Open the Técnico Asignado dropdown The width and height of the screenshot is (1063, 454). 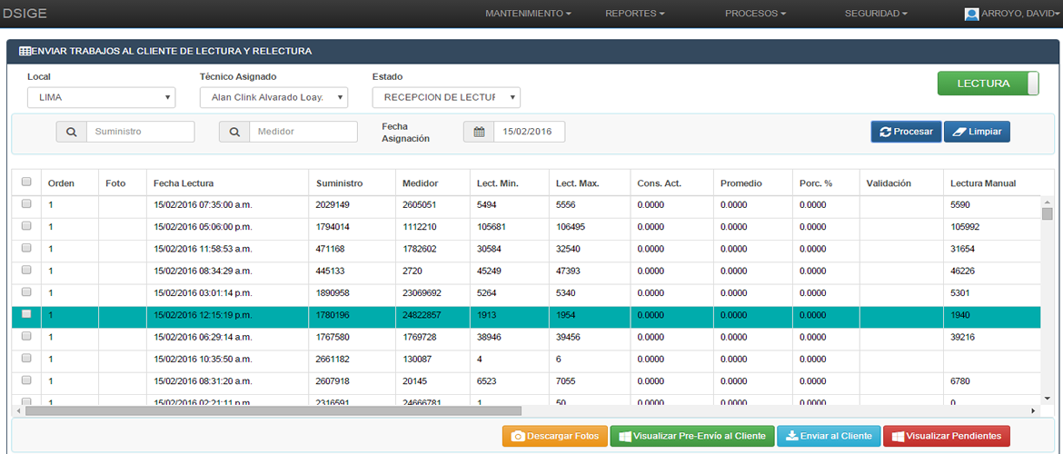coord(273,97)
